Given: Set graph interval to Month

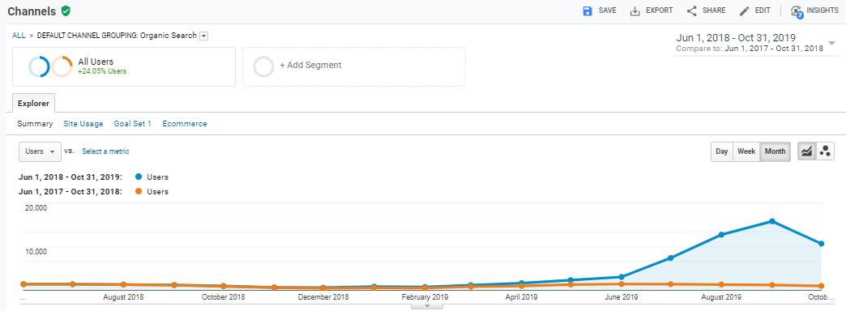Looking at the screenshot, I should point(775,151).
